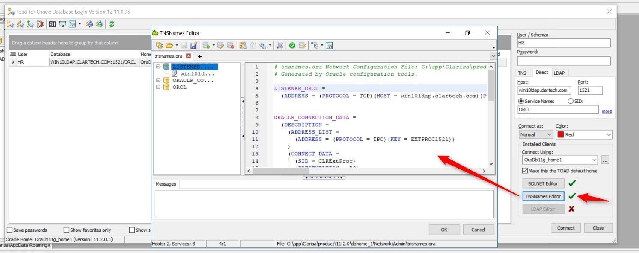The image size is (639, 253).
Task: Click the Red color swatch
Action: (560, 134)
